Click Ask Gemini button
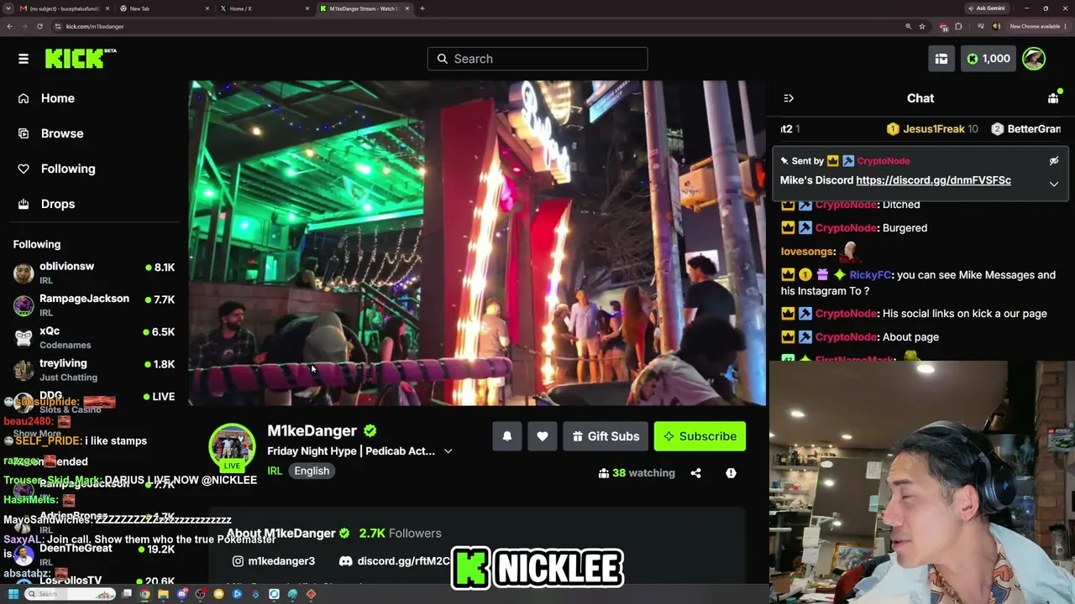This screenshot has width=1075, height=604. point(987,8)
